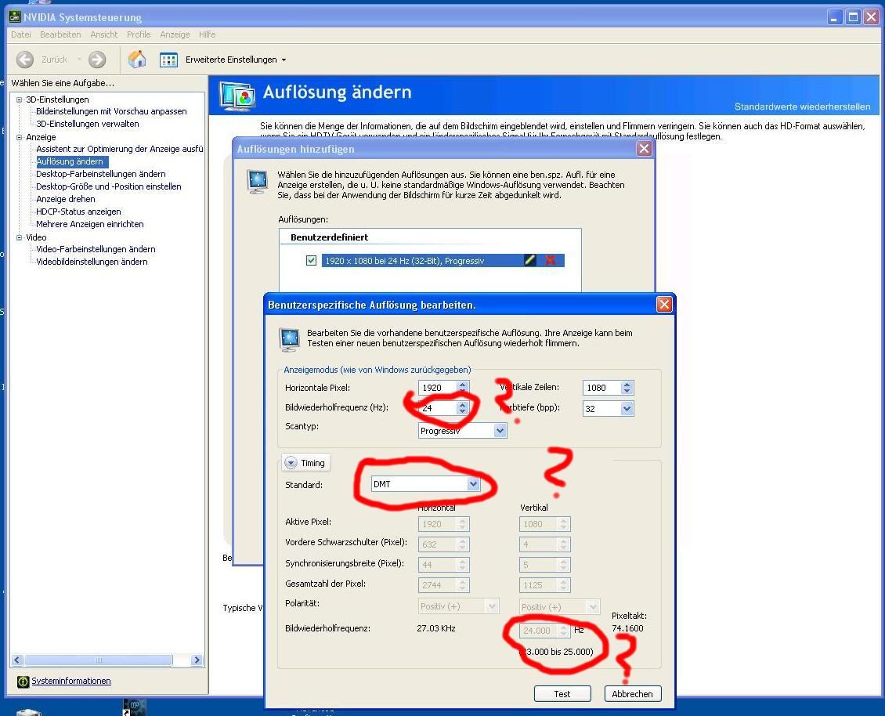This screenshot has height=716, width=885.
Task: Click the Vertikale Zeilen spinner arrows
Action: pos(627,387)
